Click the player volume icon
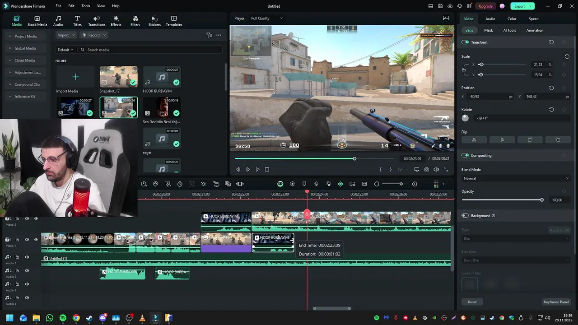The height and width of the screenshot is (325, 578). 436,169
